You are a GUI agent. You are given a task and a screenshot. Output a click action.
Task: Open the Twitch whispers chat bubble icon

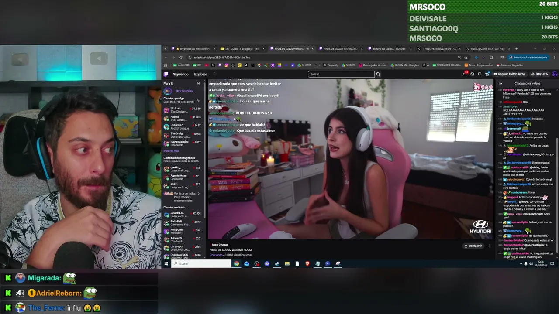click(480, 74)
